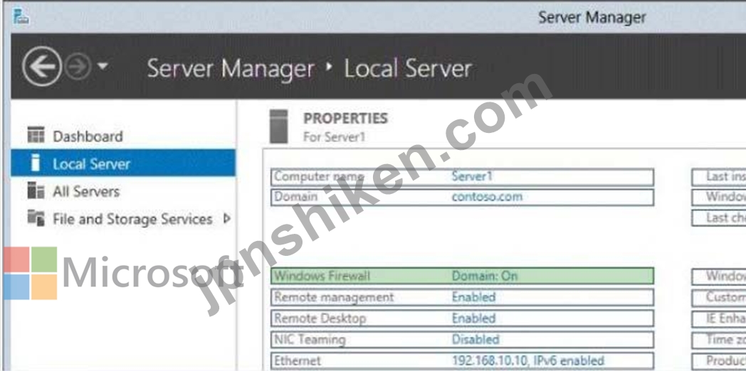Image resolution: width=746 pixels, height=371 pixels.
Task: Click the NIC Teaming label
Action: point(310,340)
